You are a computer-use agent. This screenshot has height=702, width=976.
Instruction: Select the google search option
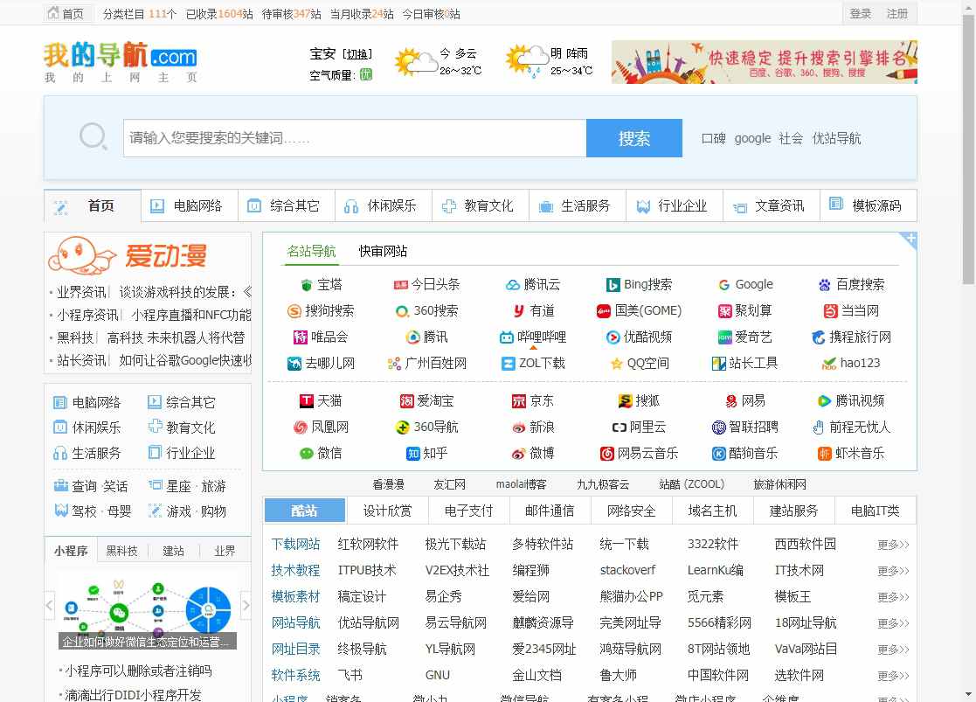[752, 138]
